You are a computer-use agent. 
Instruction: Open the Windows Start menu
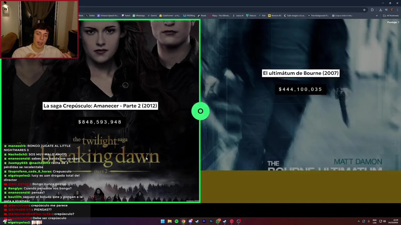pos(163,221)
